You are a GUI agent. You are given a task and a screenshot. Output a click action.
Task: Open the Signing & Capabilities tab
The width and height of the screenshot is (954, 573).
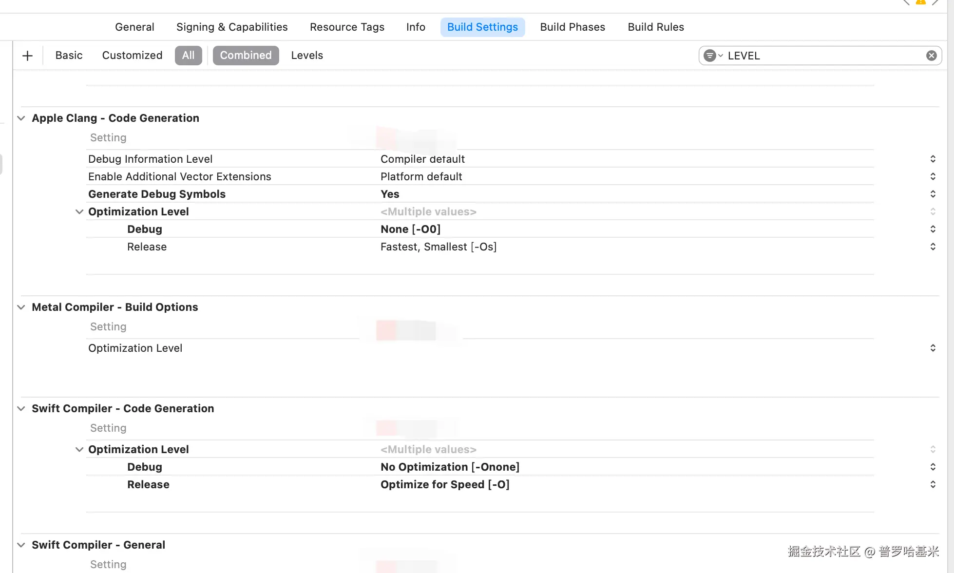tap(232, 27)
